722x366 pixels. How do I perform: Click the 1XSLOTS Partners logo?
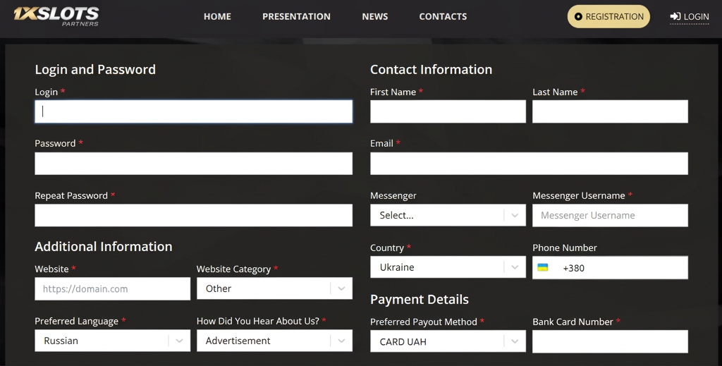[x=56, y=17]
